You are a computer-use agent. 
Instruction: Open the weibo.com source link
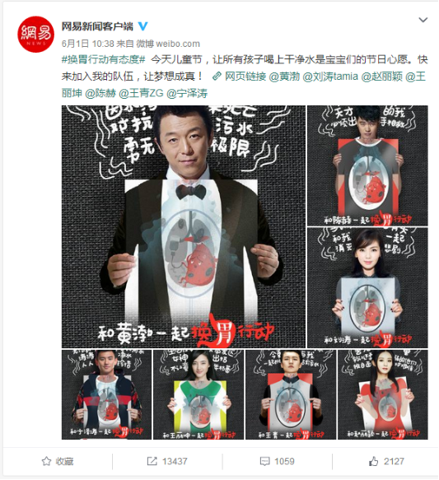tap(178, 44)
